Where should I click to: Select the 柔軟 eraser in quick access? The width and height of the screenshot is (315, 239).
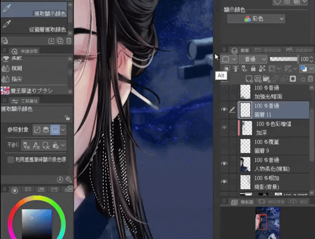point(34,59)
